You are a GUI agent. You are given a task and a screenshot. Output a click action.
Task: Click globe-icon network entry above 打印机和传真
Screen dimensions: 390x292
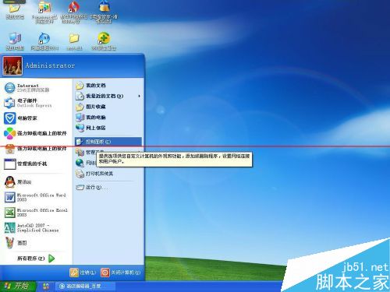86,163
